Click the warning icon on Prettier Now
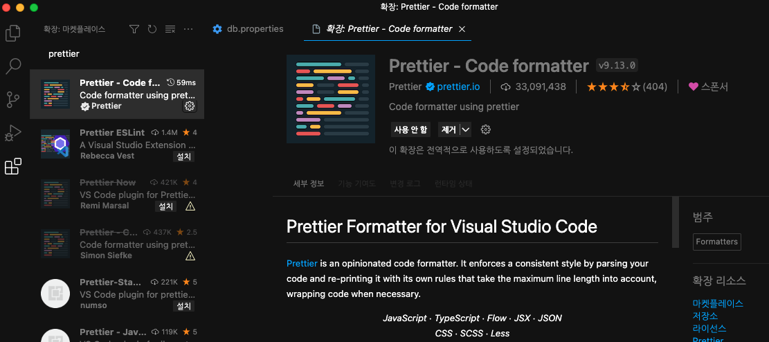The image size is (769, 342). click(x=190, y=206)
